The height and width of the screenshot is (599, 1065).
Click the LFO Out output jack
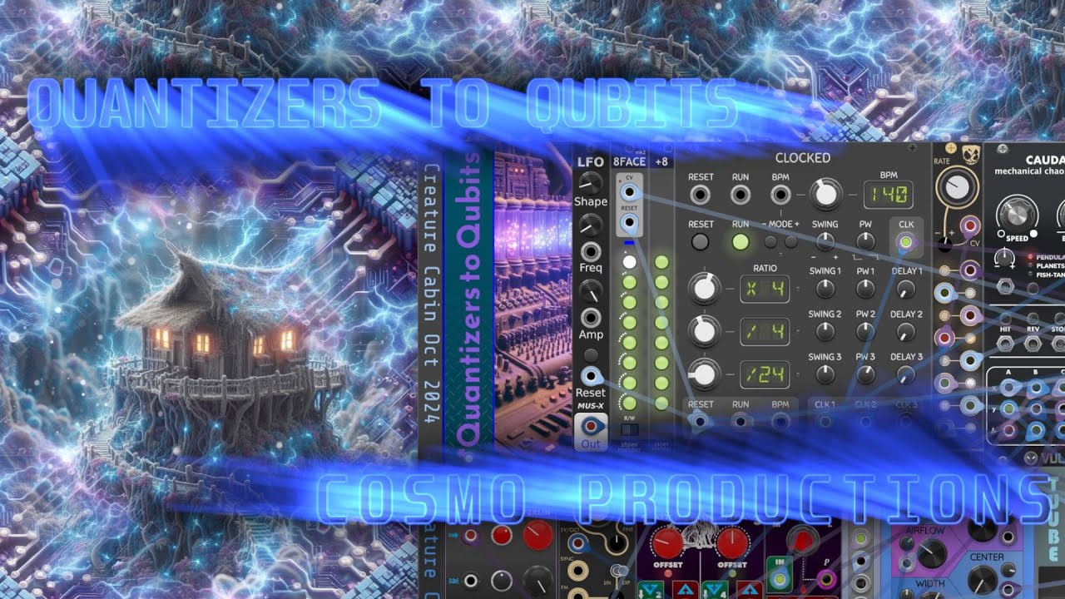pos(591,427)
